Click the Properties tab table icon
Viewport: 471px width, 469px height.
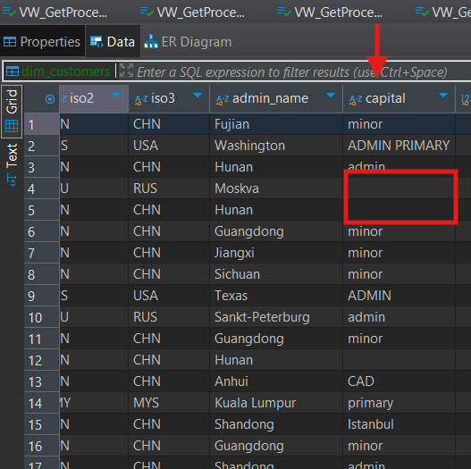pos(10,42)
